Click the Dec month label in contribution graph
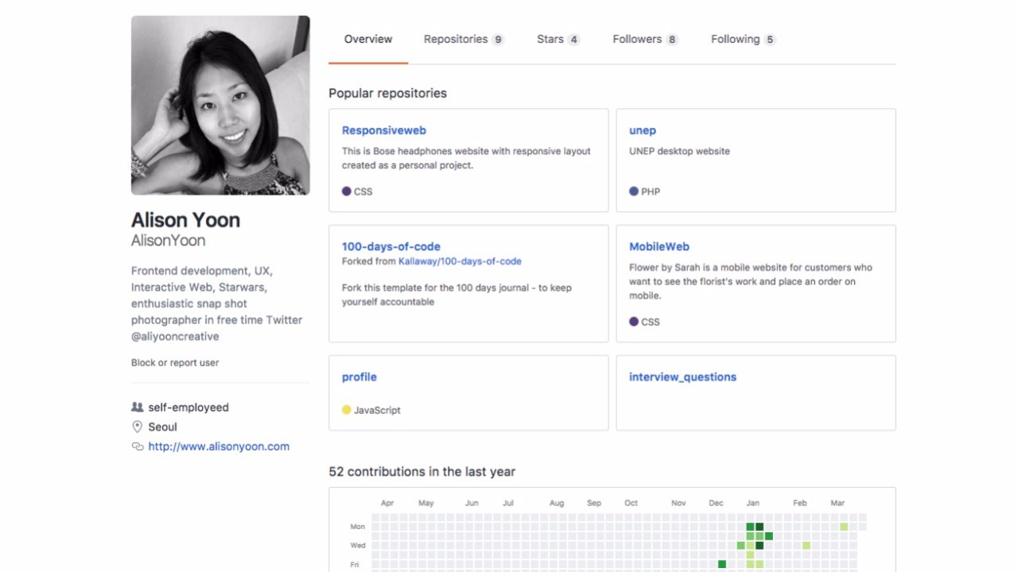 [x=716, y=503]
